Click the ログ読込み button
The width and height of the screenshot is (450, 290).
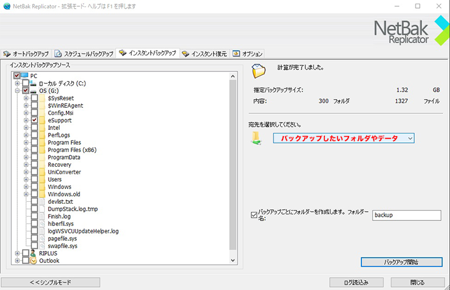pyautogui.click(x=356, y=282)
